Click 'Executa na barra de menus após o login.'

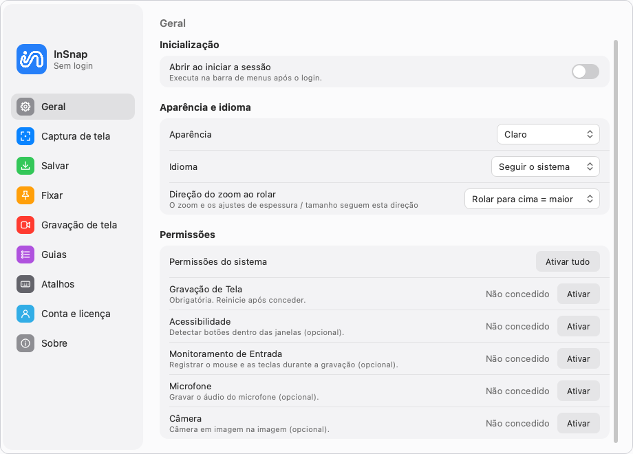(x=246, y=78)
